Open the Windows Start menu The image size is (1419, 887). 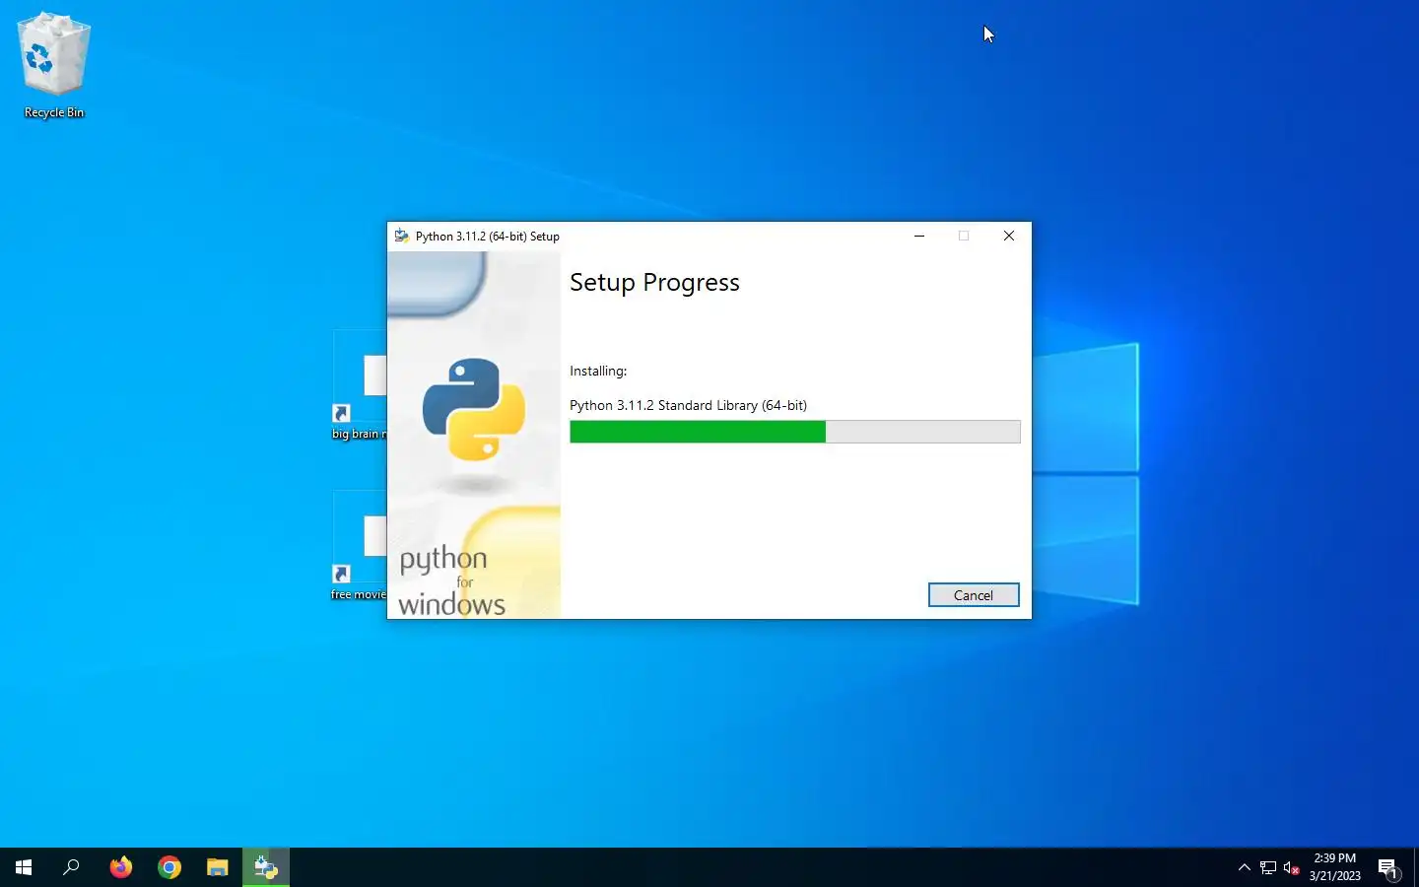[x=24, y=867]
